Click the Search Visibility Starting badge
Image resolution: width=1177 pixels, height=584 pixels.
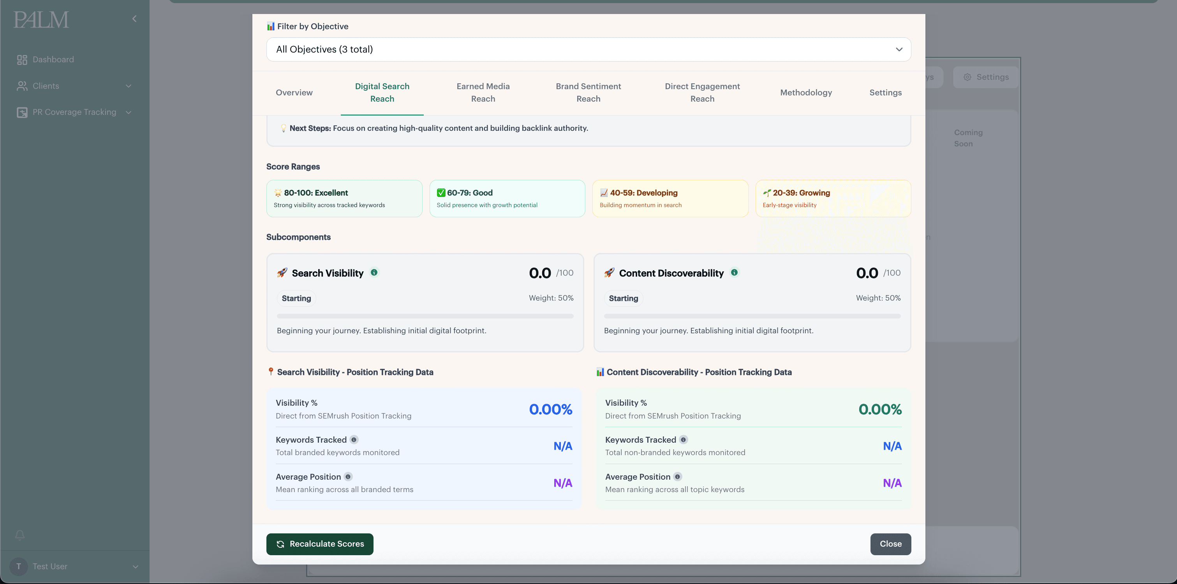(x=296, y=298)
